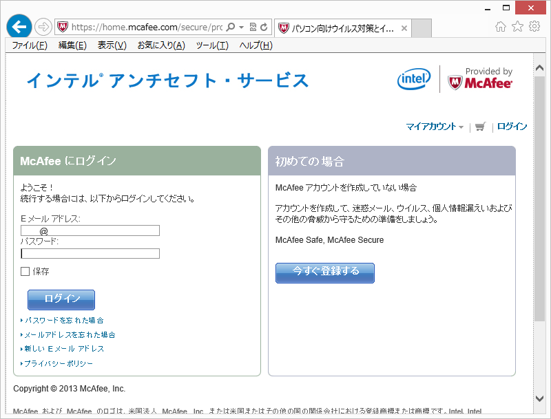This screenshot has width=551, height=419.
Task: Open the ツール(T) menu
Action: pos(212,45)
